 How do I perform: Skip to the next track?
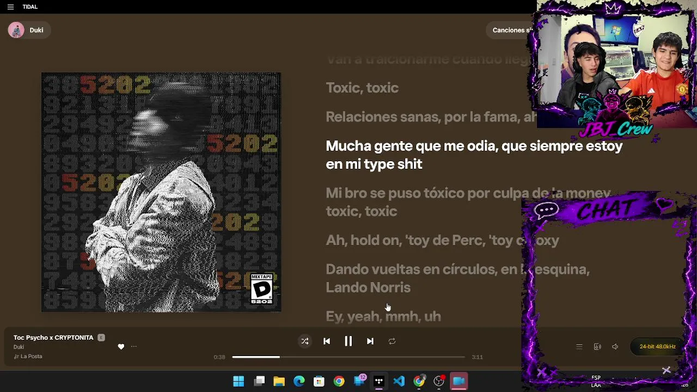tap(370, 341)
